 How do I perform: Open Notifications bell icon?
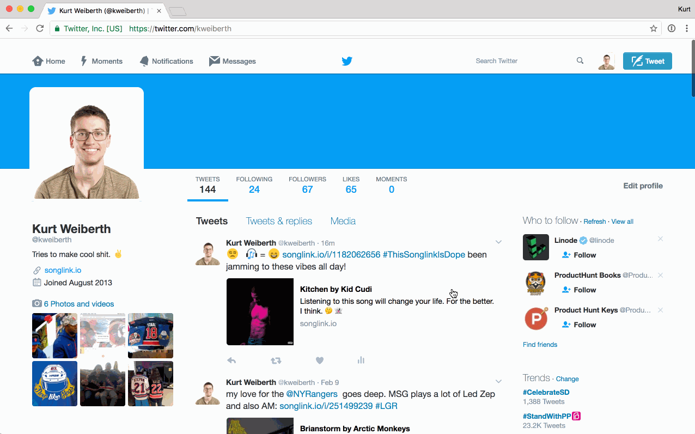coord(144,61)
